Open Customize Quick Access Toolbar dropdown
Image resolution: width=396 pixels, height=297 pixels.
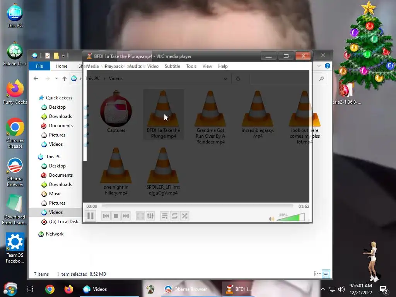pos(63,56)
